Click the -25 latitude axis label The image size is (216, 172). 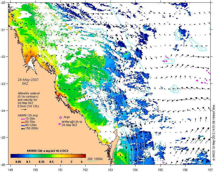tap(3, 138)
